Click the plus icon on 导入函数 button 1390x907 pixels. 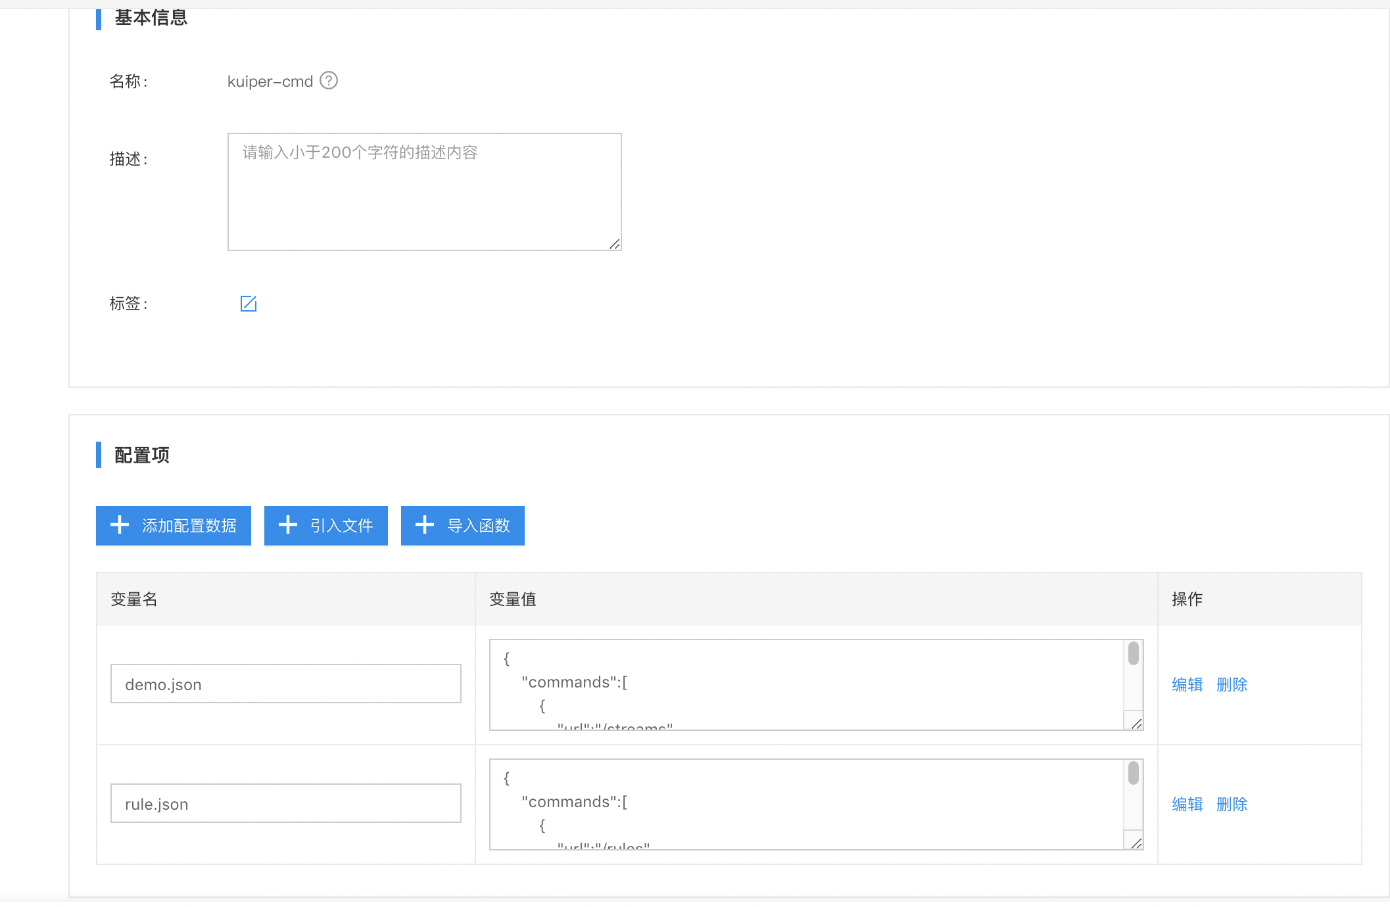point(425,525)
